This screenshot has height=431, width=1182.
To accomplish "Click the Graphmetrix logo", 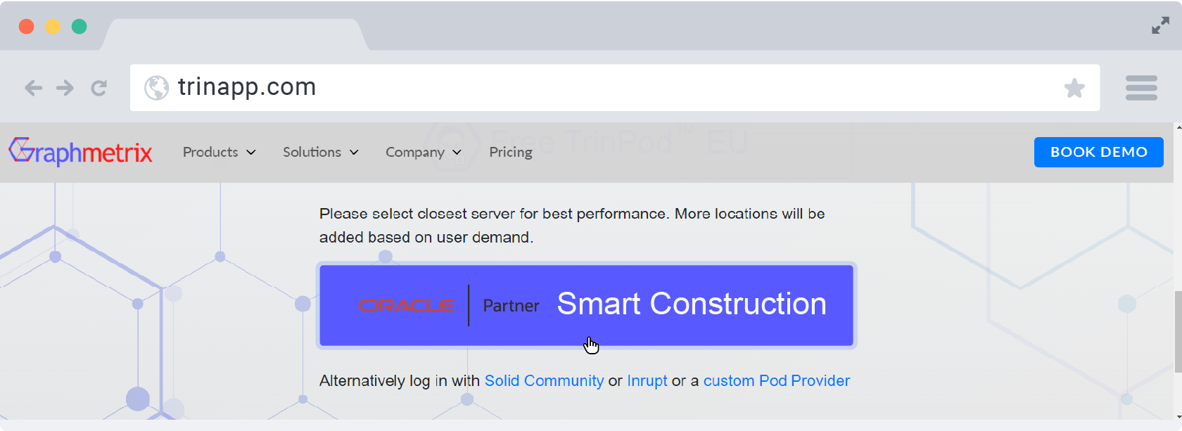I will click(80, 152).
